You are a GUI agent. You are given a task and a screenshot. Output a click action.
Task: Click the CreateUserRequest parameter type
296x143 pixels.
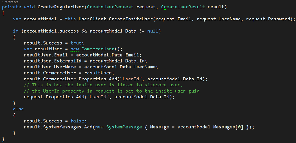click(x=110, y=7)
